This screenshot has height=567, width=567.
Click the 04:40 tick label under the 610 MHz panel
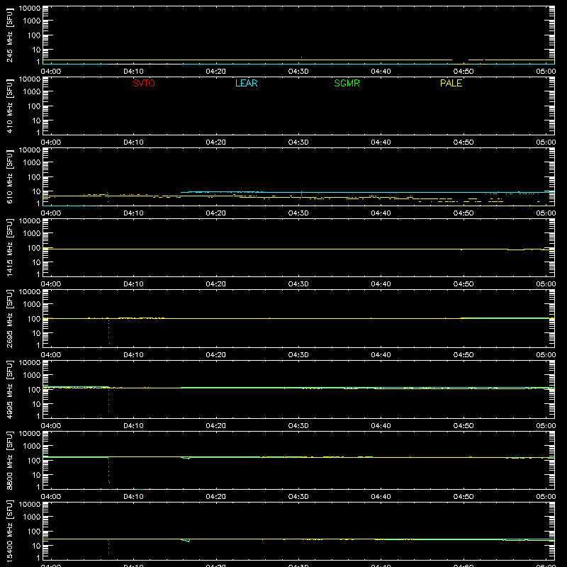[381, 213]
